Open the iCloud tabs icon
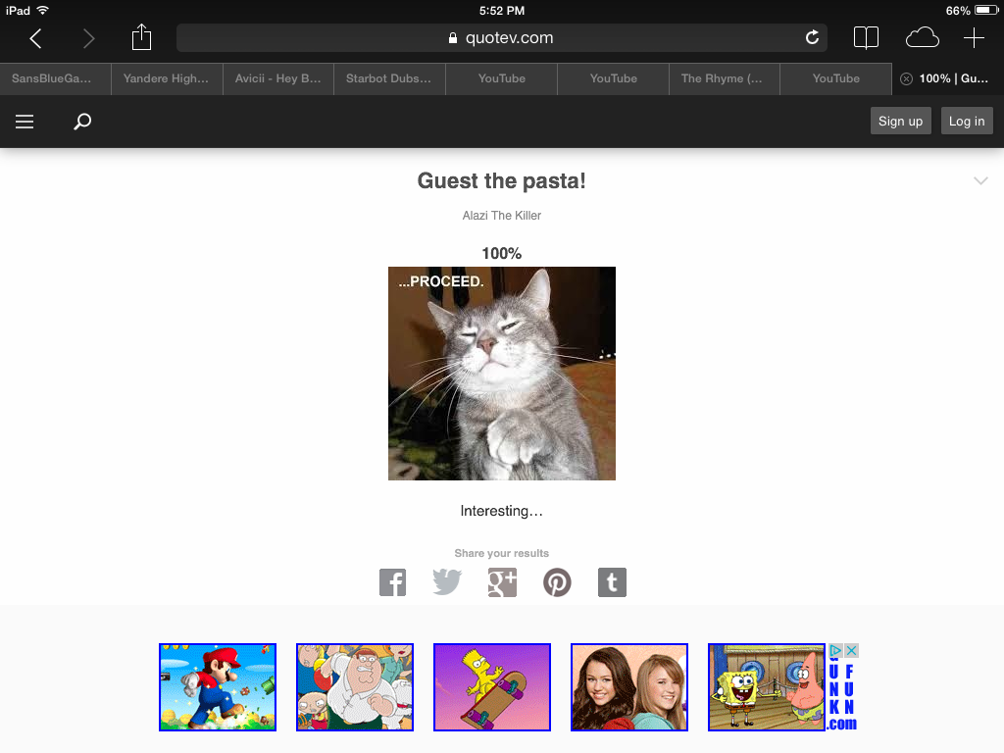The image size is (1004, 753). point(922,38)
